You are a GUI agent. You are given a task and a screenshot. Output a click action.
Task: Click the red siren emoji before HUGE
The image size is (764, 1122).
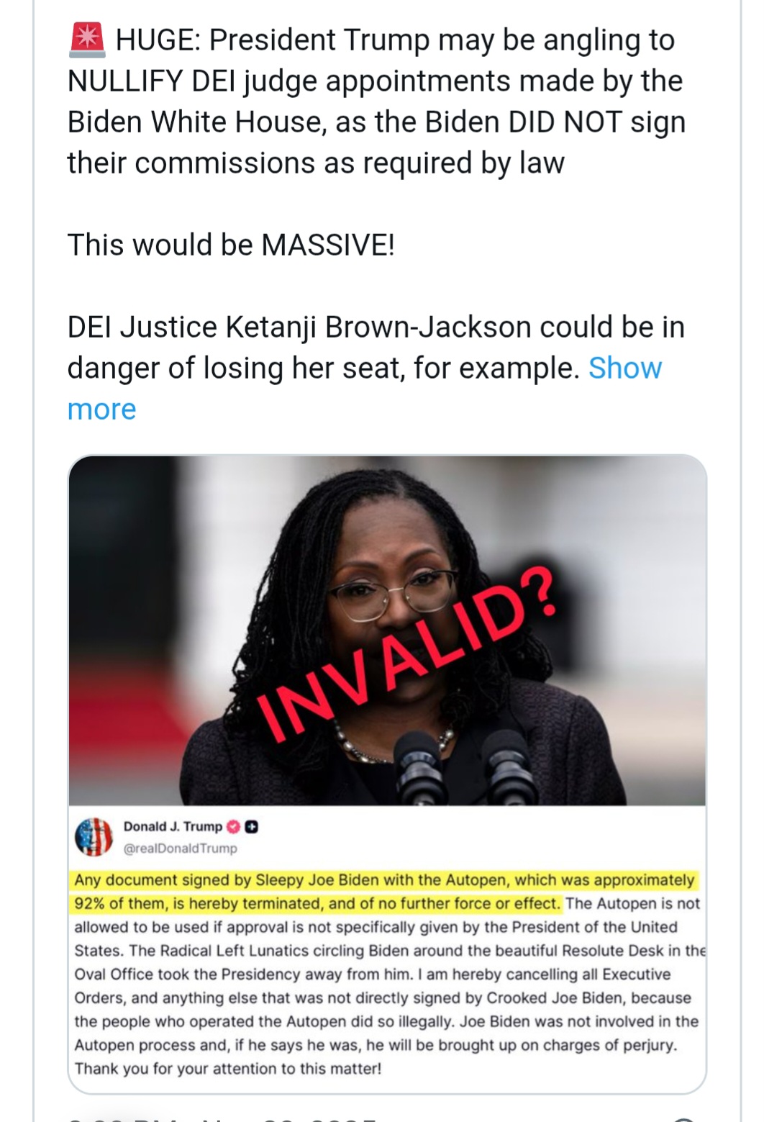click(88, 40)
